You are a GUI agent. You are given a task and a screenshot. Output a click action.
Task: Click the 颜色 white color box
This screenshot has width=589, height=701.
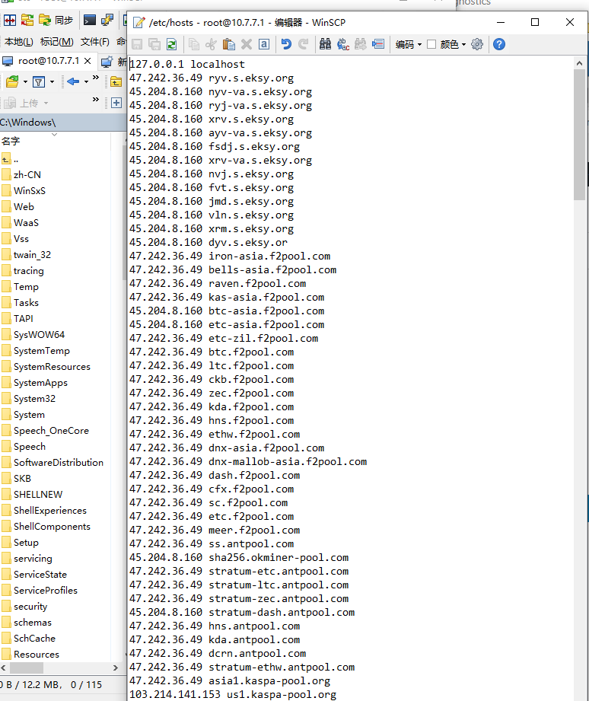coord(431,44)
